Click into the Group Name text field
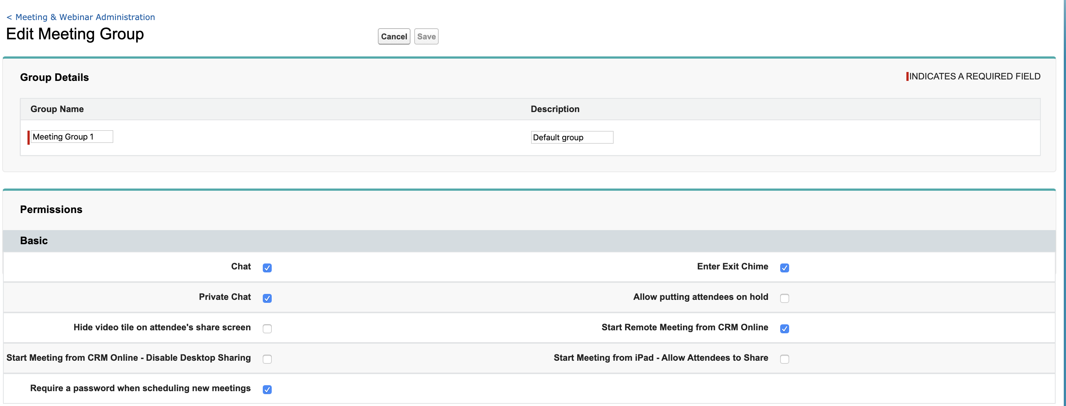1066x406 pixels. pos(71,137)
